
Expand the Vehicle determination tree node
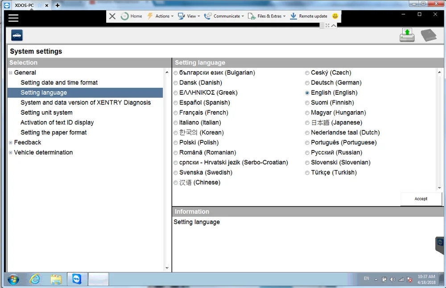point(11,152)
